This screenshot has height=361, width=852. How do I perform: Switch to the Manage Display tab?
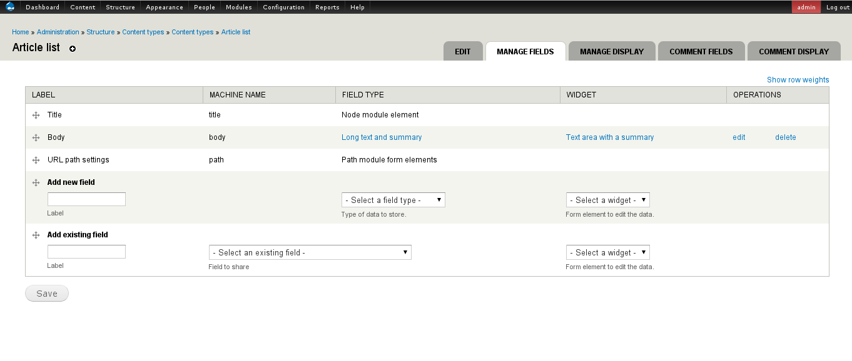point(612,51)
